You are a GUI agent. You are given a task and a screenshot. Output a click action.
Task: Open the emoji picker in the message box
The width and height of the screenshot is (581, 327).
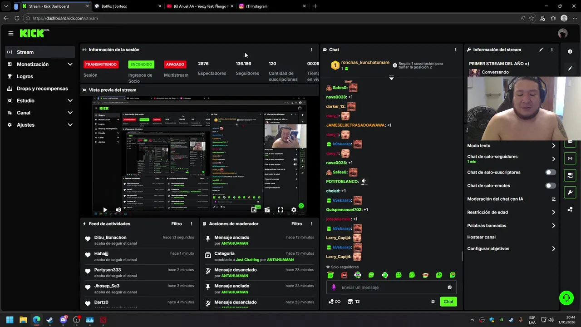pos(450,287)
